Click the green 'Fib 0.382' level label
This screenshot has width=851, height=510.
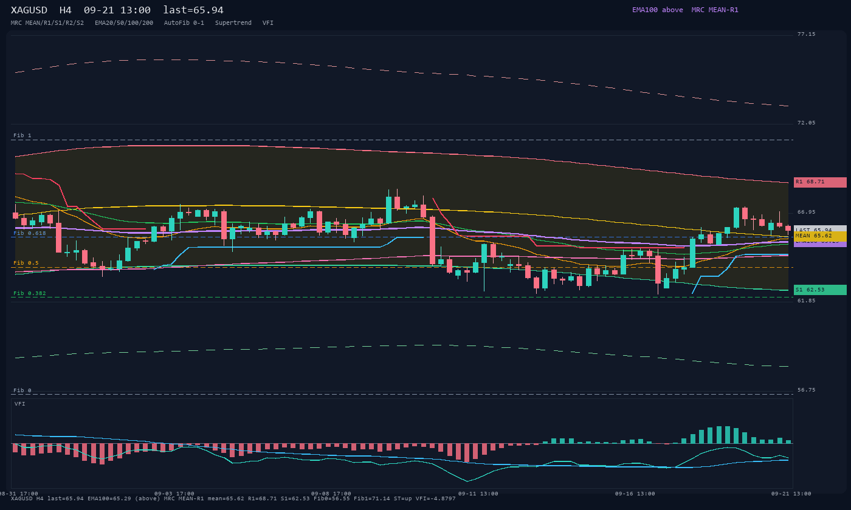coord(30,293)
